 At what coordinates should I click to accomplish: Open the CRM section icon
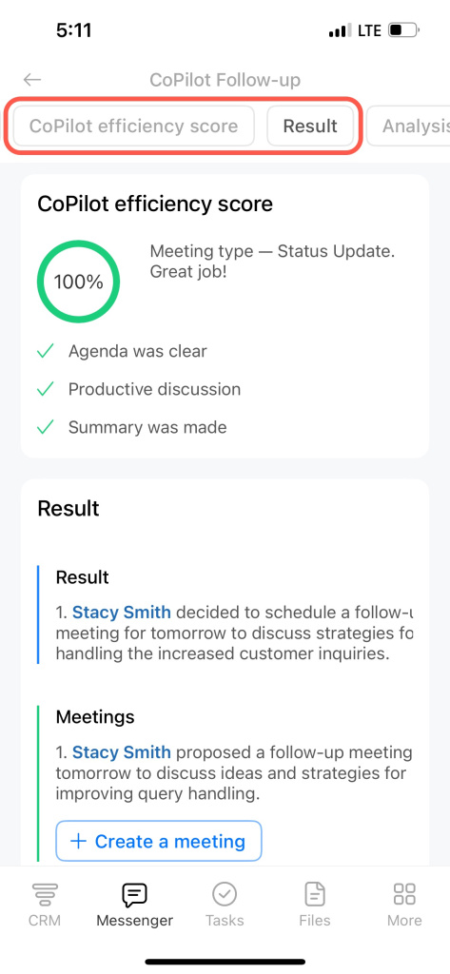[x=45, y=895]
